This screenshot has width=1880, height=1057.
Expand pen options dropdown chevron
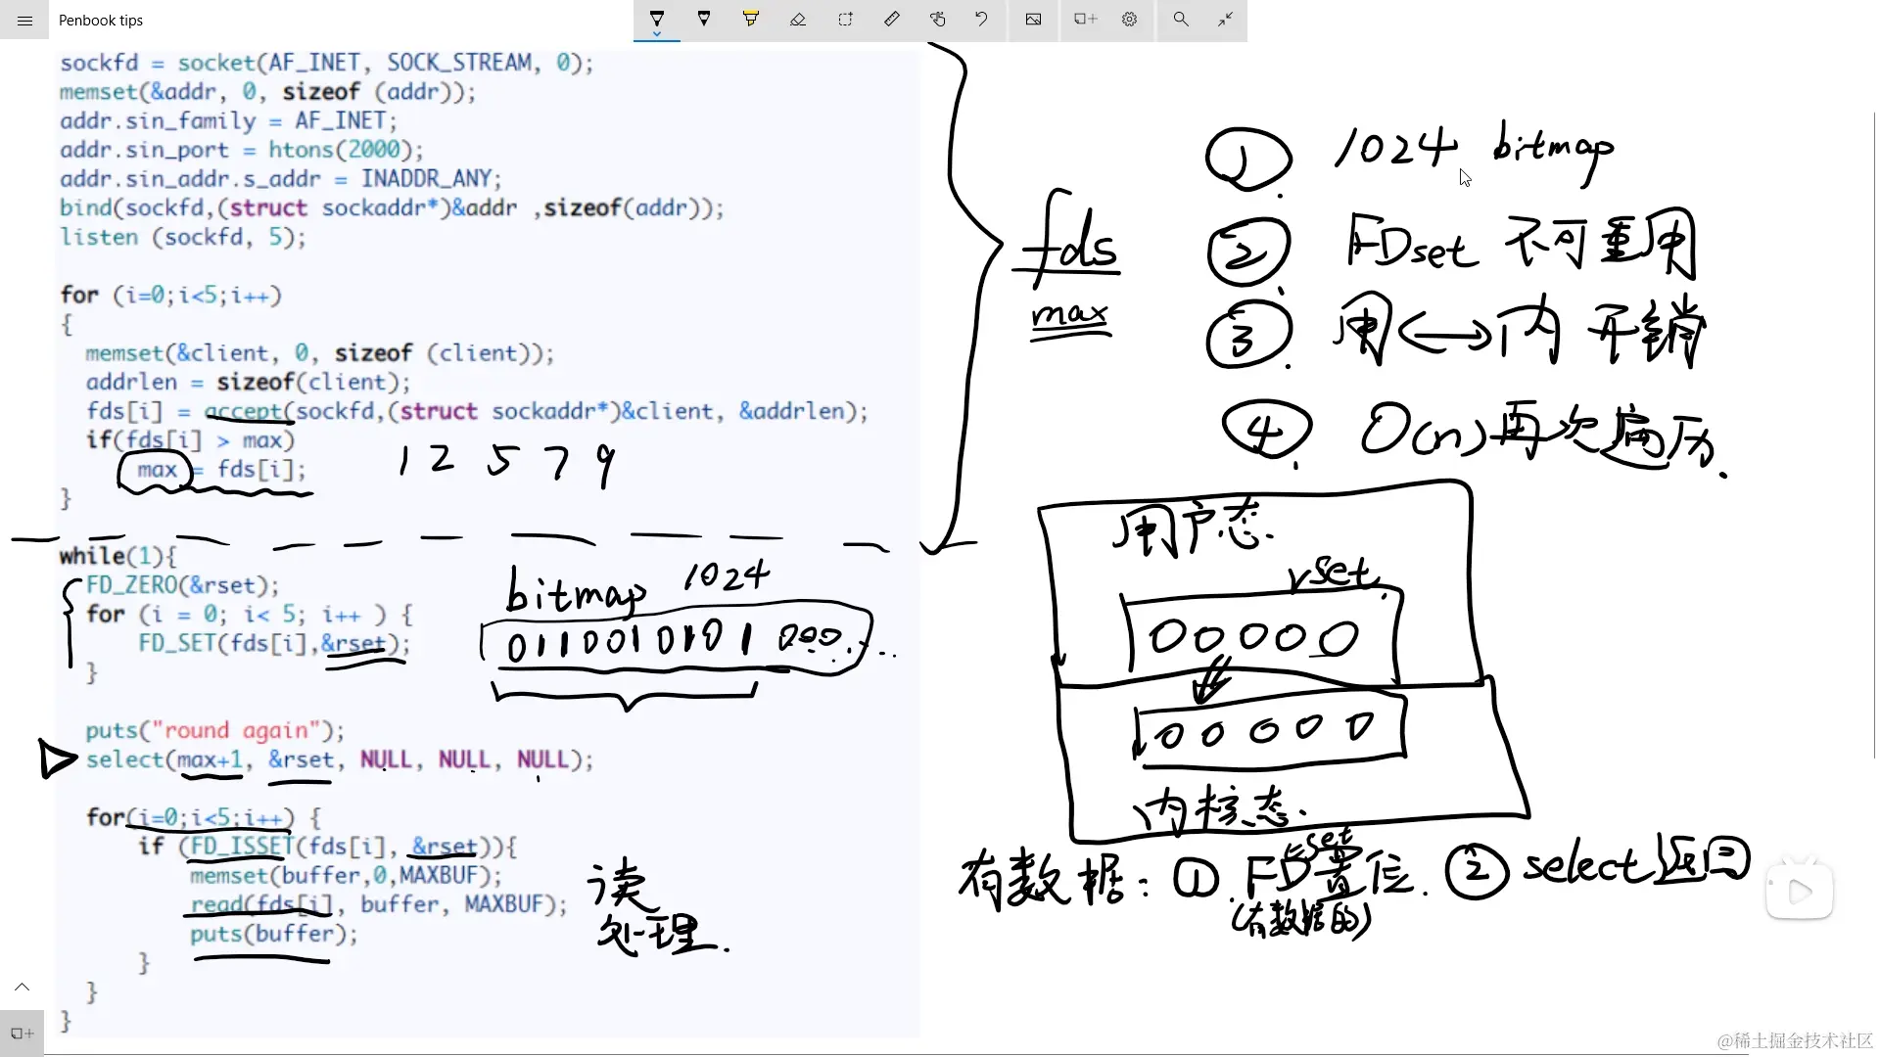pos(657,34)
